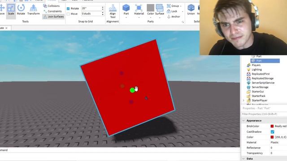Enable the Move snap checkbox
This screenshot has width=287, height=161.
click(x=68, y=14)
